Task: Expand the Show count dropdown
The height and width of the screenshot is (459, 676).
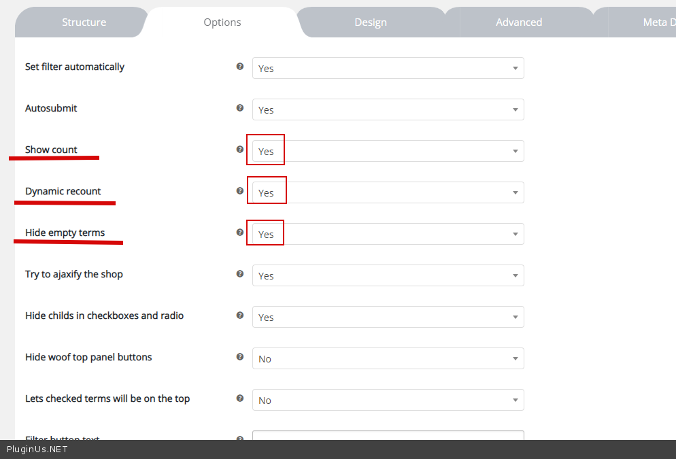Action: pyautogui.click(x=388, y=151)
